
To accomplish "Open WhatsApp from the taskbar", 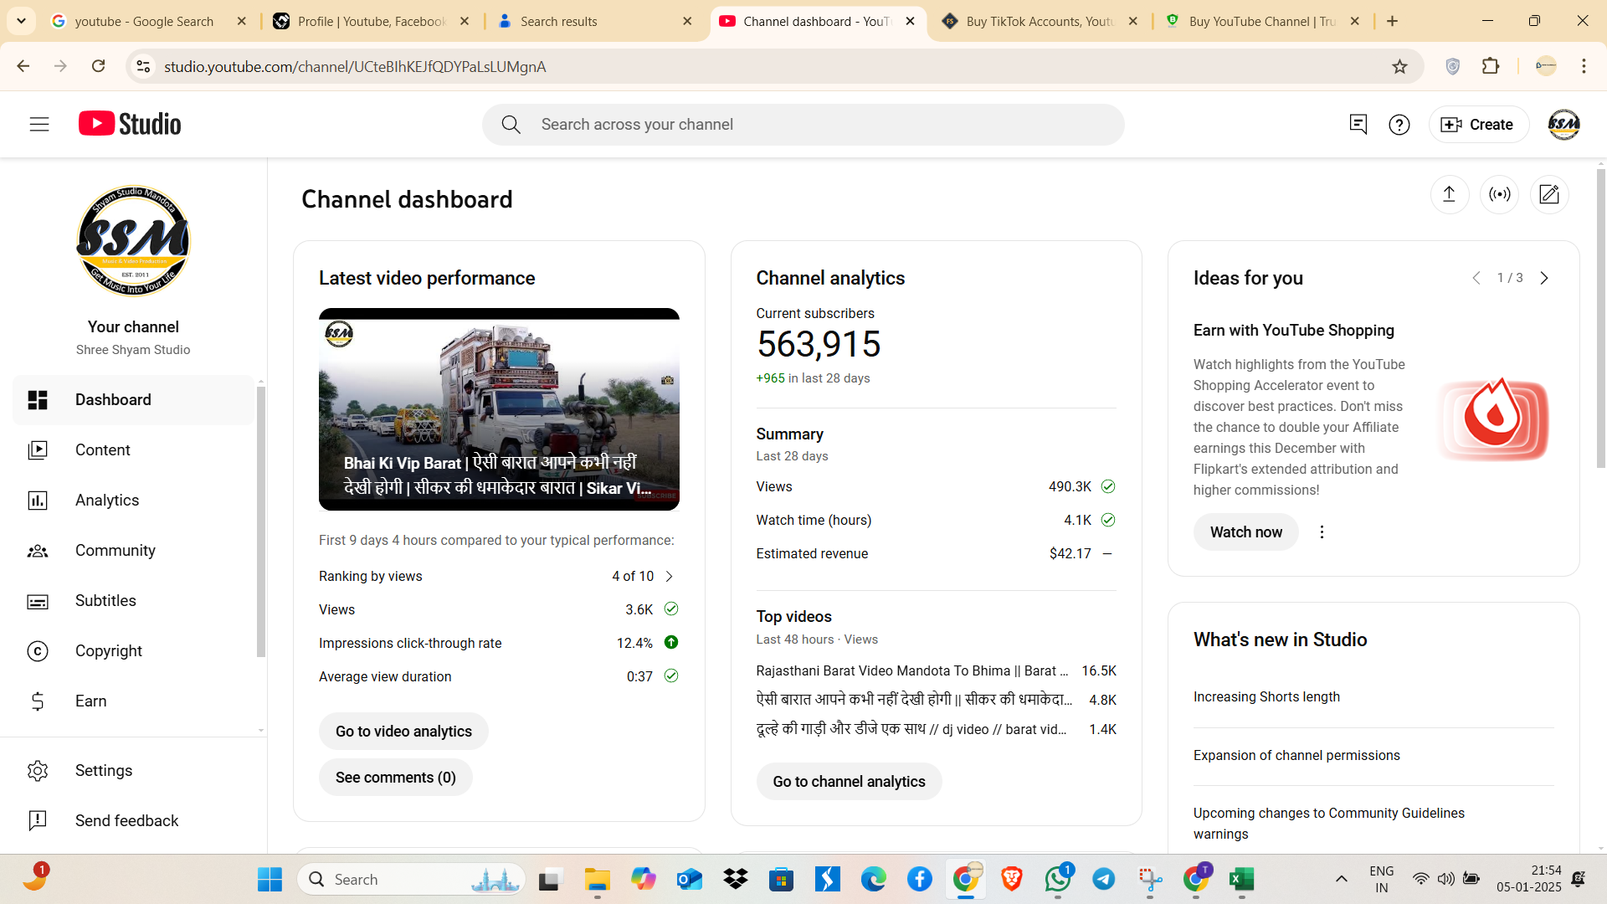I will pos(1058,879).
